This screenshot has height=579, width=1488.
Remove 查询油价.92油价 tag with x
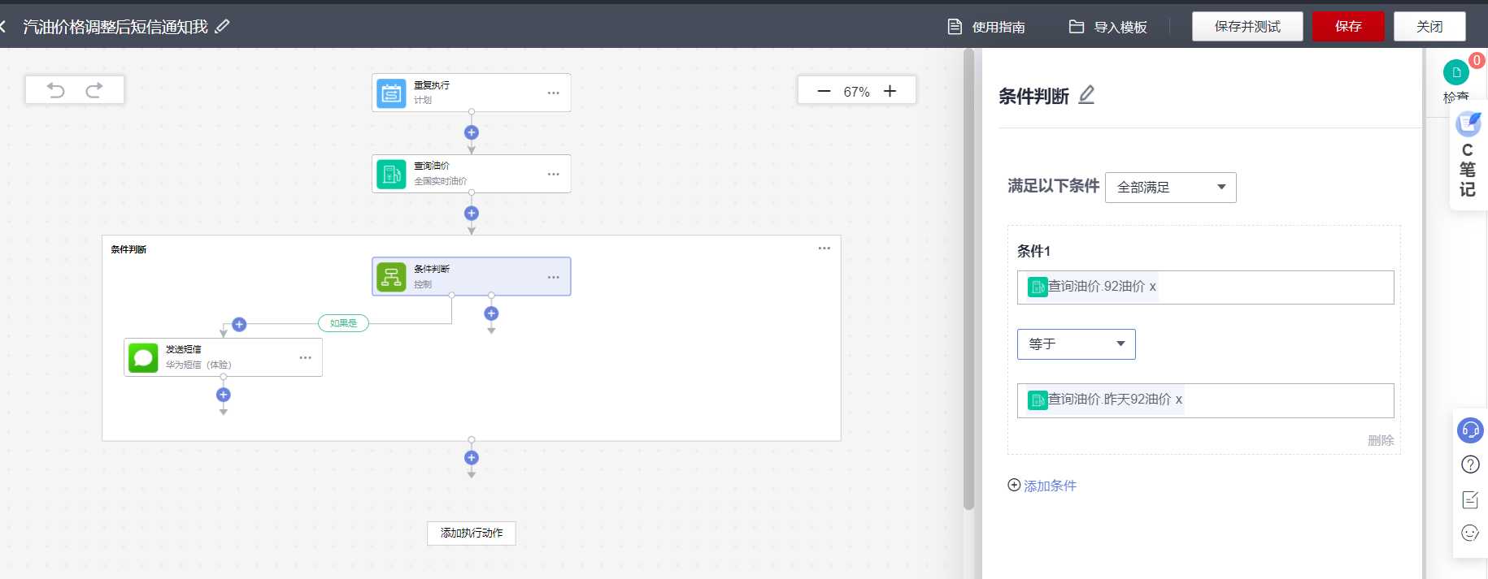click(x=1153, y=287)
